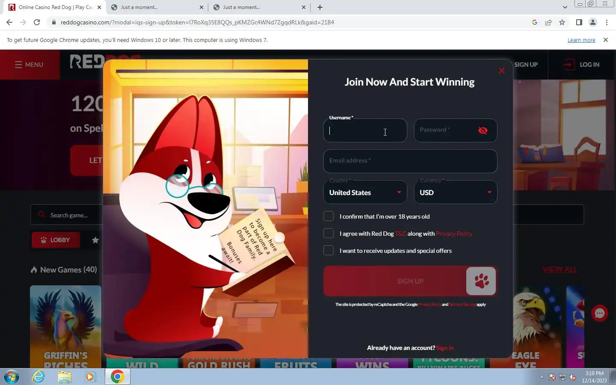Open the Privacy Policy link beside T&C
The image size is (616, 385).
pos(454,234)
